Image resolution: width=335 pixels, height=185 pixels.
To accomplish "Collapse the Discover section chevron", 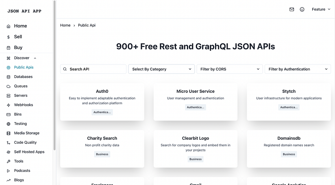I will pos(35,58).
